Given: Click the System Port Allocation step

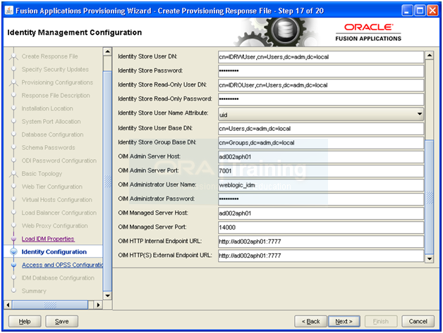Looking at the screenshot, I should tap(51, 122).
